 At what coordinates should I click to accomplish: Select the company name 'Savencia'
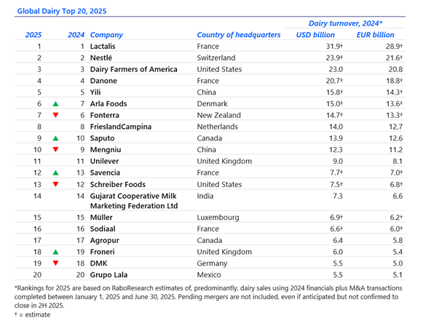tap(105, 173)
